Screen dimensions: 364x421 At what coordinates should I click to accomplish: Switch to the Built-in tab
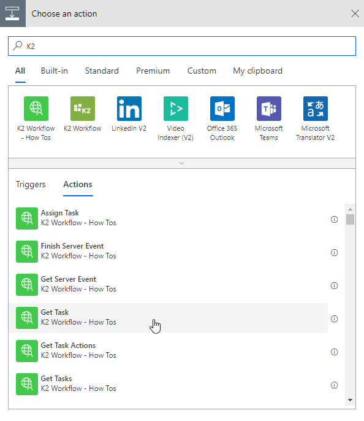(54, 71)
